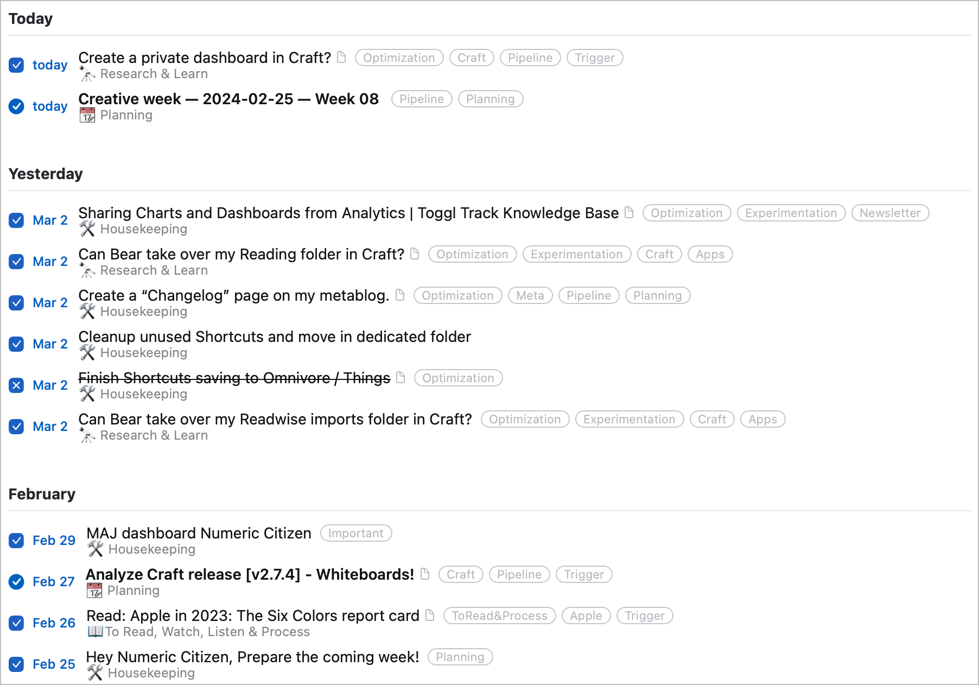Click 'Important' tag on 'MAJ dashboard' task

356,533
